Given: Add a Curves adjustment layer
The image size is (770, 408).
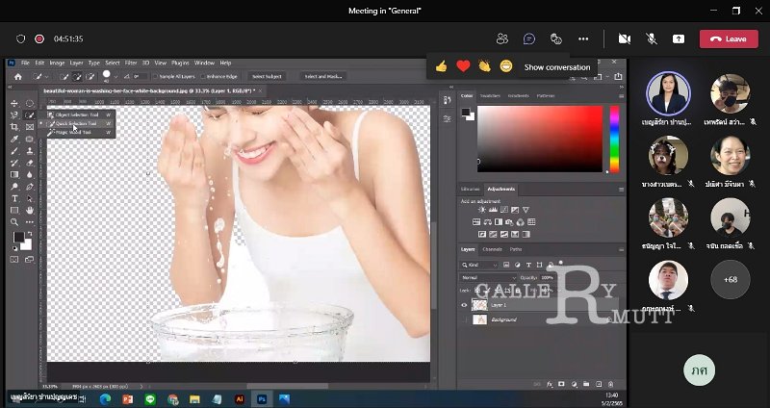Looking at the screenshot, I should (503, 210).
